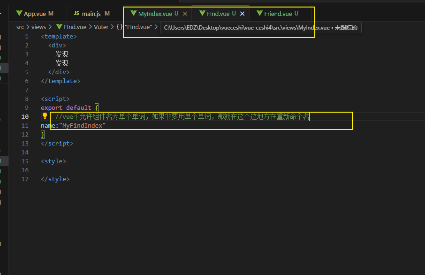Image resolution: width=425 pixels, height=275 pixels.
Task: Click the Vue icon on MyIndex.vue tab
Action: (133, 13)
